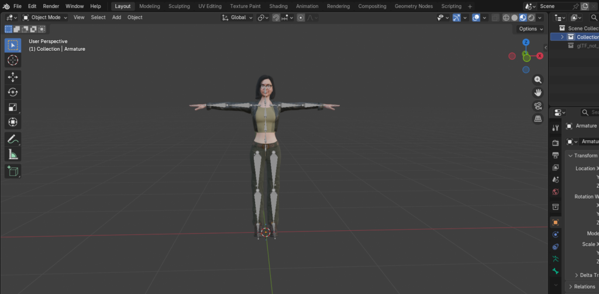This screenshot has width=599, height=294.
Task: Open Global transform orientation dropdown
Action: click(237, 18)
